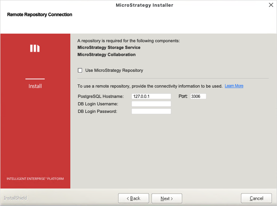This screenshot has width=277, height=206.
Task: Open the Learn More link
Action: [x=234, y=86]
